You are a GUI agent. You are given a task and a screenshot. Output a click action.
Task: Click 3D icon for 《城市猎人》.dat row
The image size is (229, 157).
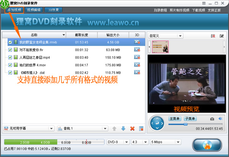[137, 72]
